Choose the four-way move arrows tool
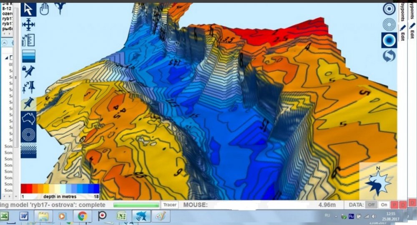This screenshot has height=225, width=417. [x=28, y=25]
